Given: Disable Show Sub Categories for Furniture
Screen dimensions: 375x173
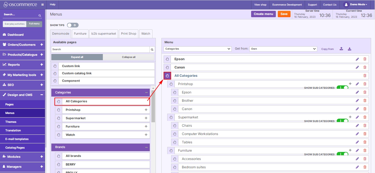Looking at the screenshot, I should [342, 154].
